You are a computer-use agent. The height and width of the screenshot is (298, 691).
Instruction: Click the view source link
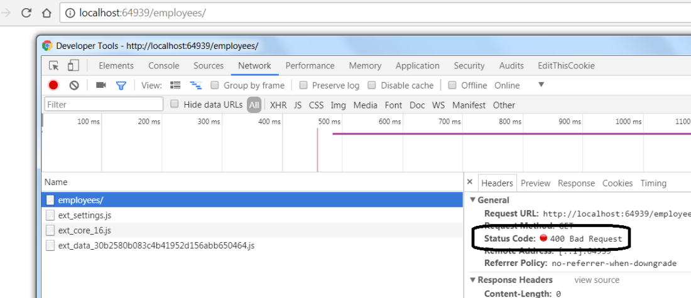(596, 280)
